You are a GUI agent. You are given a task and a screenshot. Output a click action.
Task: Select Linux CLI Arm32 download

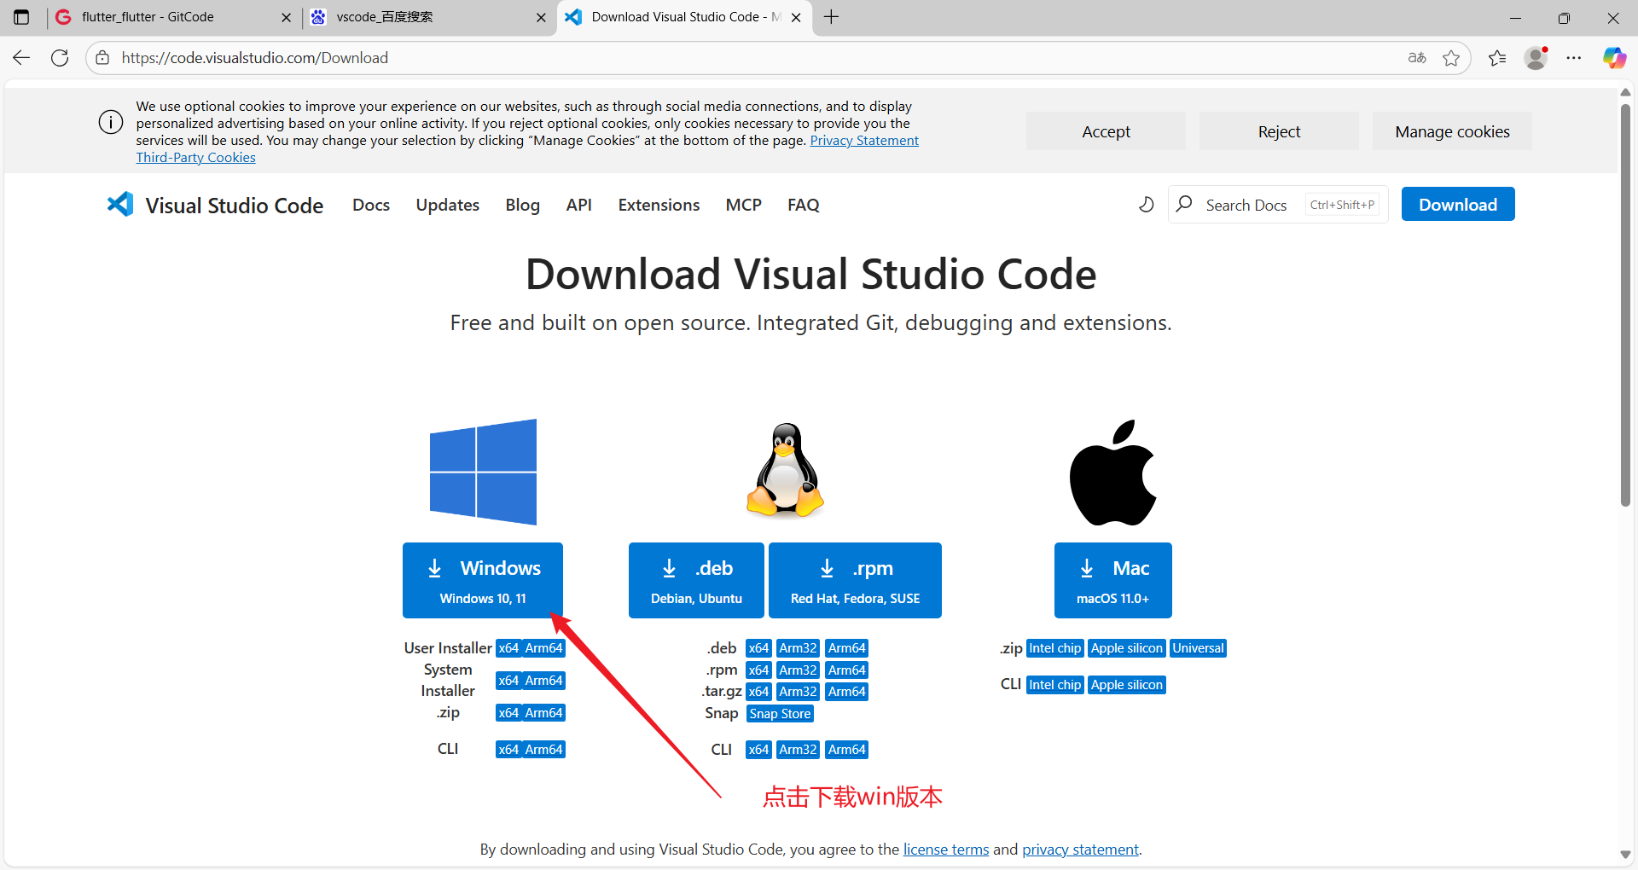pyautogui.click(x=799, y=750)
